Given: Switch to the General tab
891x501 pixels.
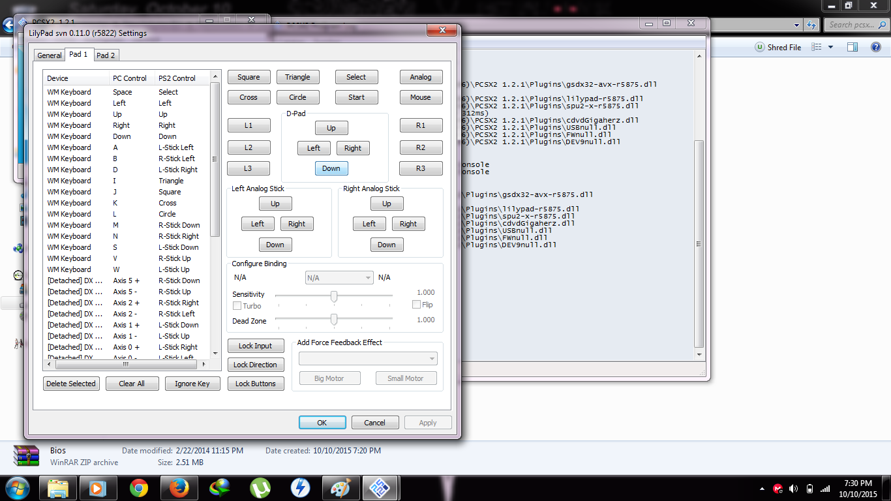Looking at the screenshot, I should coord(49,55).
